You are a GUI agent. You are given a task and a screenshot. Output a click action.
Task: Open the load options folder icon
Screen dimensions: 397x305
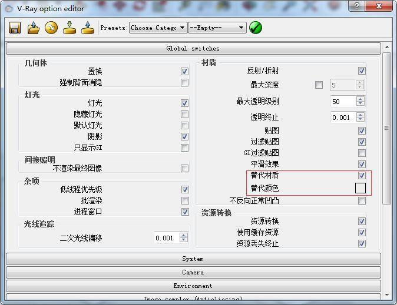click(x=34, y=28)
